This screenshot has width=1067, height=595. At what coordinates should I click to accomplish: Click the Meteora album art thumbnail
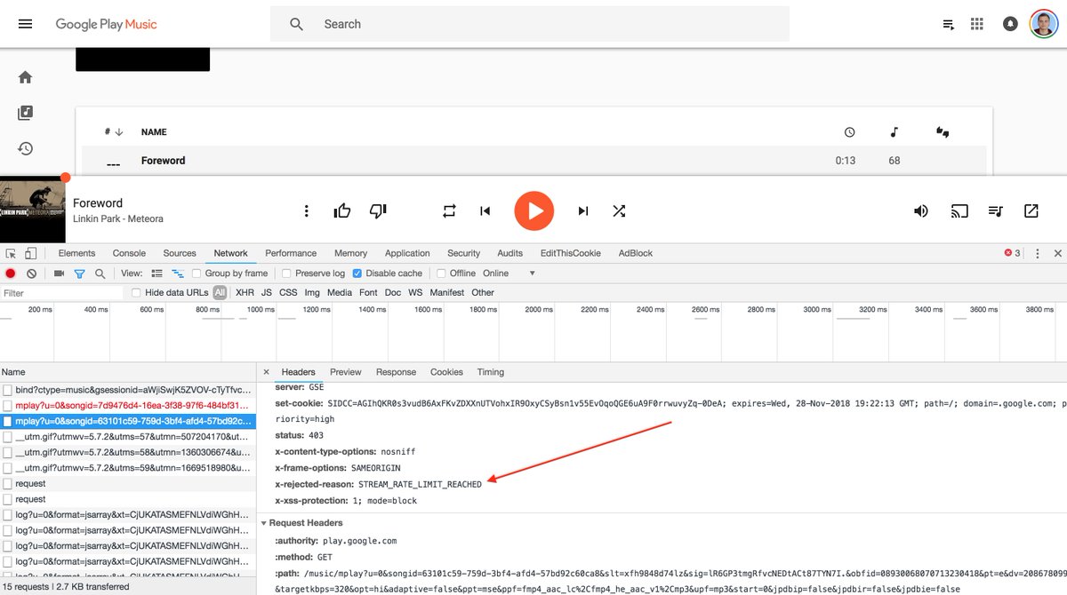33,210
